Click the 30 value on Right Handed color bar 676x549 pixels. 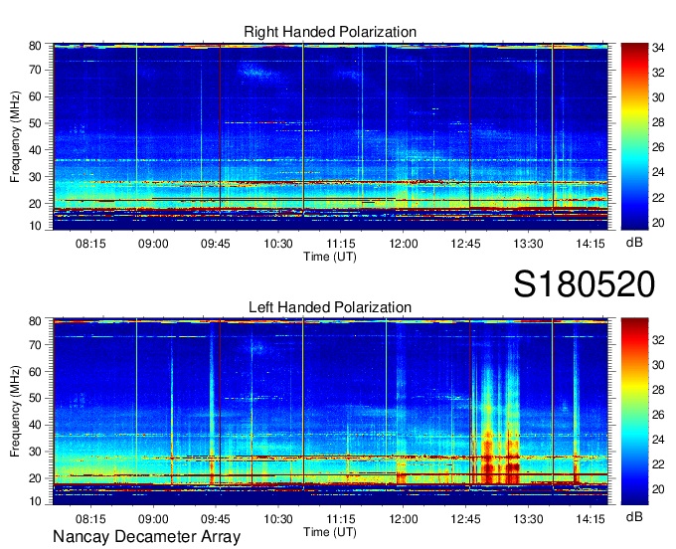click(658, 97)
